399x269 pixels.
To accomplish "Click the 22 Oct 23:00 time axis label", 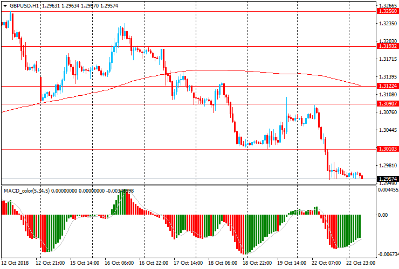I will point(361,263).
